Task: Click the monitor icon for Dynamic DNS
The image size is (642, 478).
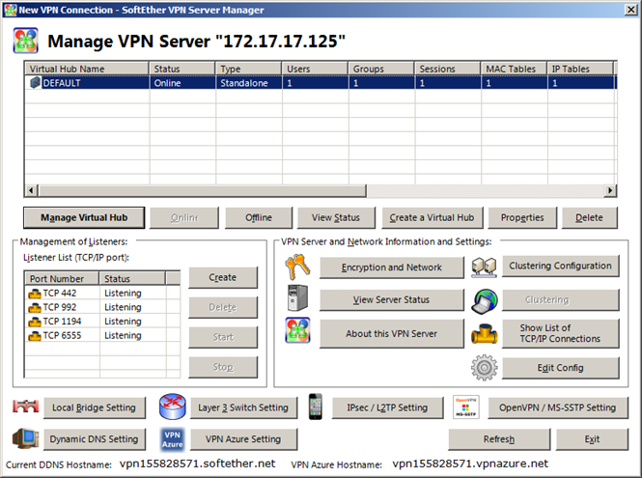Action: click(25, 438)
